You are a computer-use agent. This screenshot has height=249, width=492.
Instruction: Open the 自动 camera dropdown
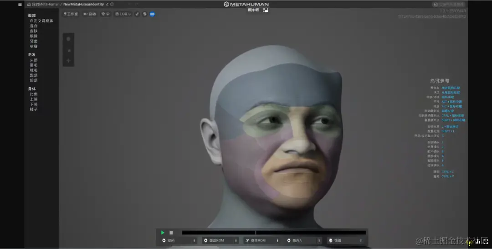[x=90, y=14]
